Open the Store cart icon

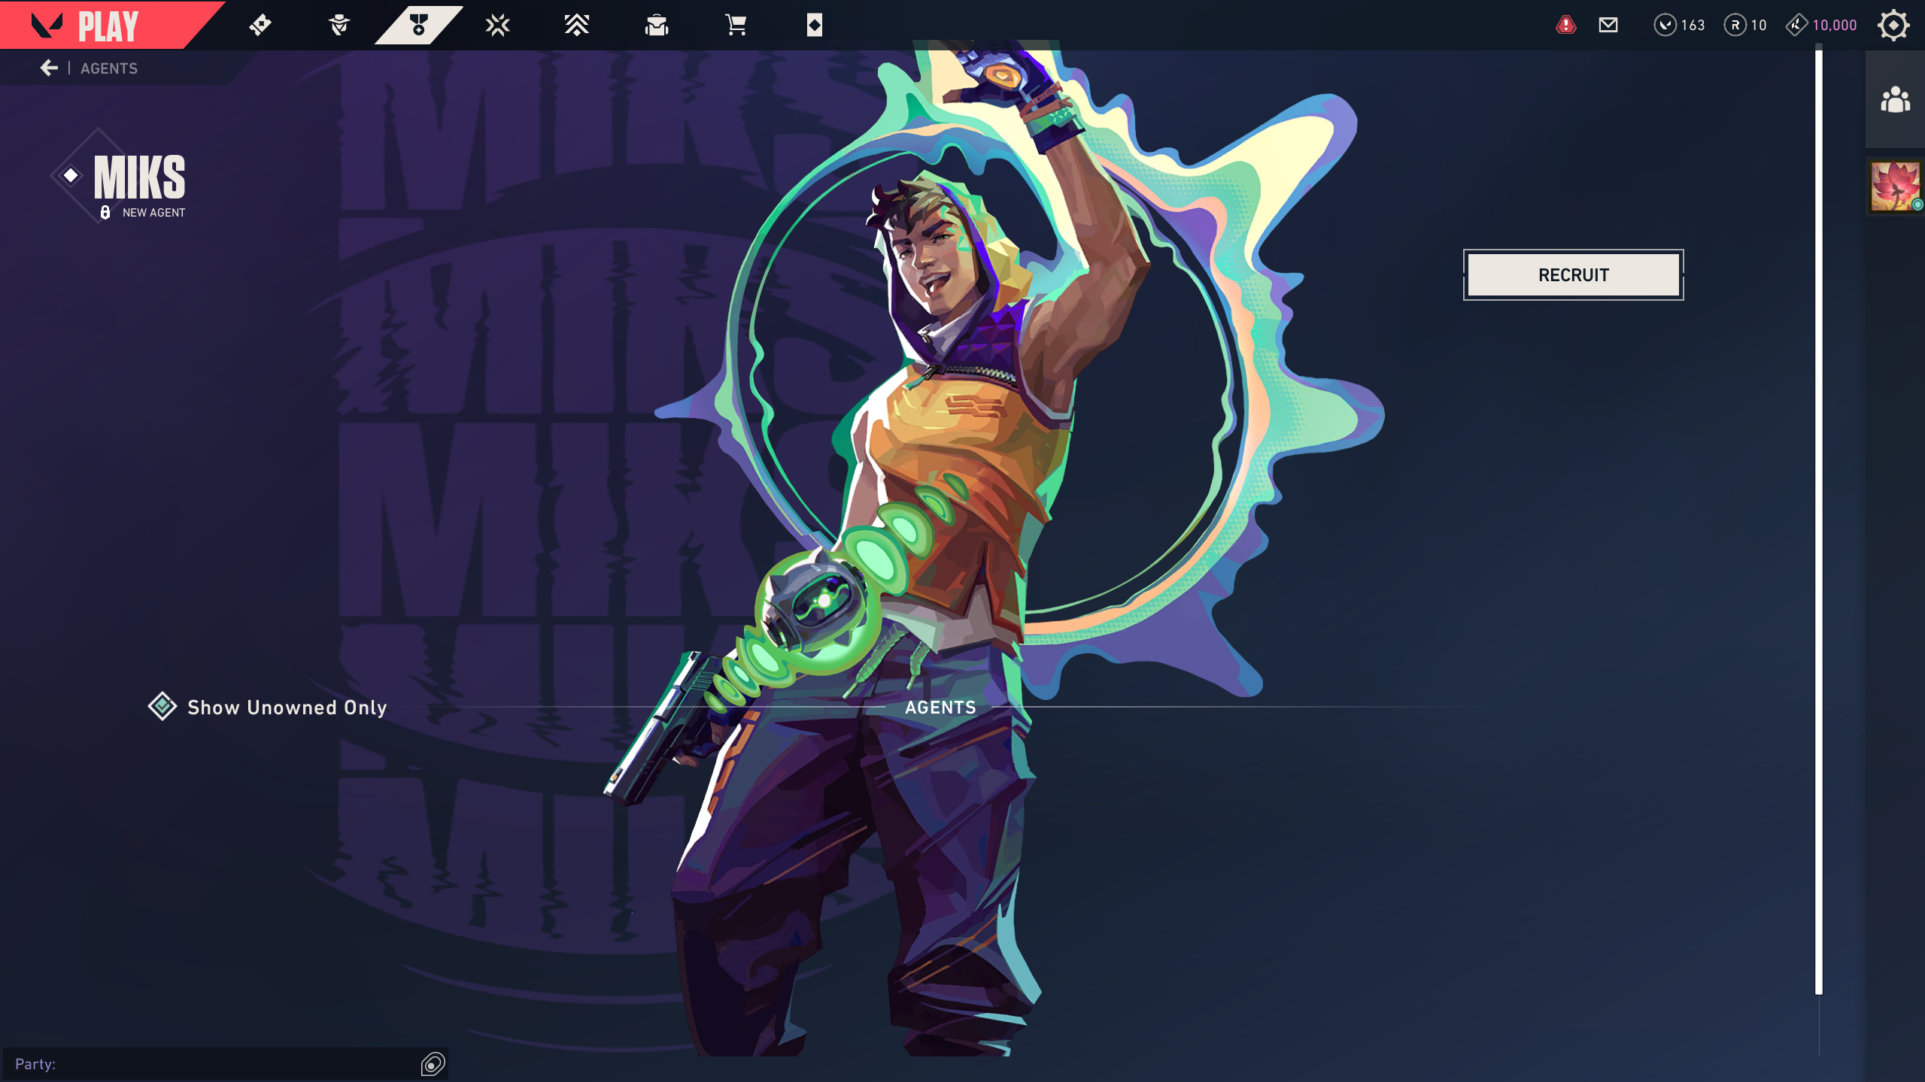click(736, 25)
